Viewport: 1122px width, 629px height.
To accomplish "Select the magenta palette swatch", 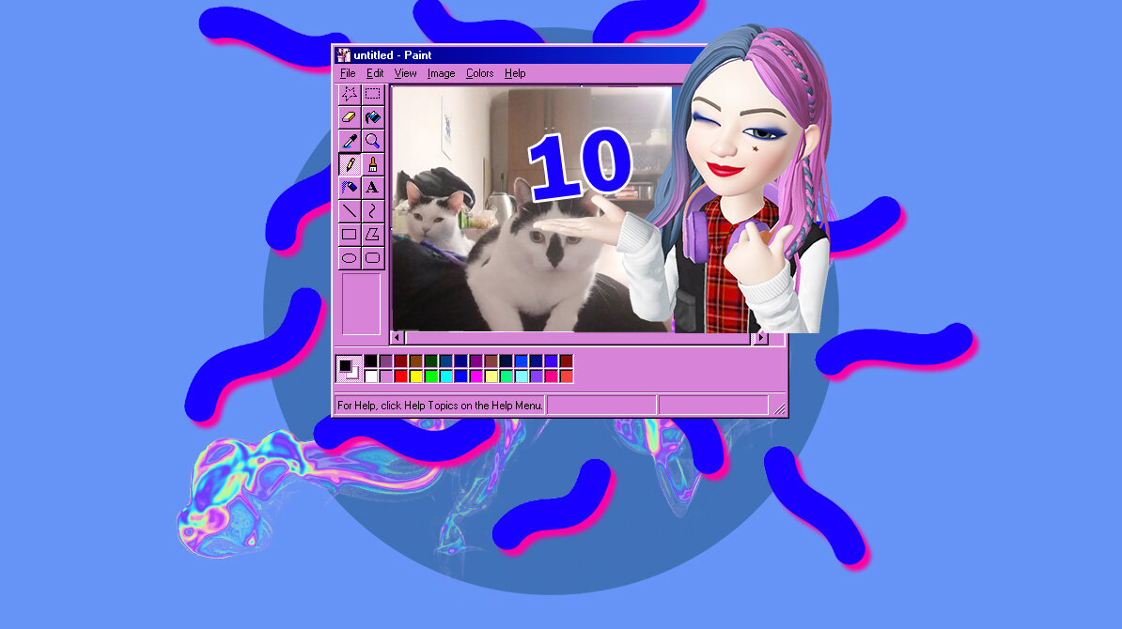I will [475, 376].
